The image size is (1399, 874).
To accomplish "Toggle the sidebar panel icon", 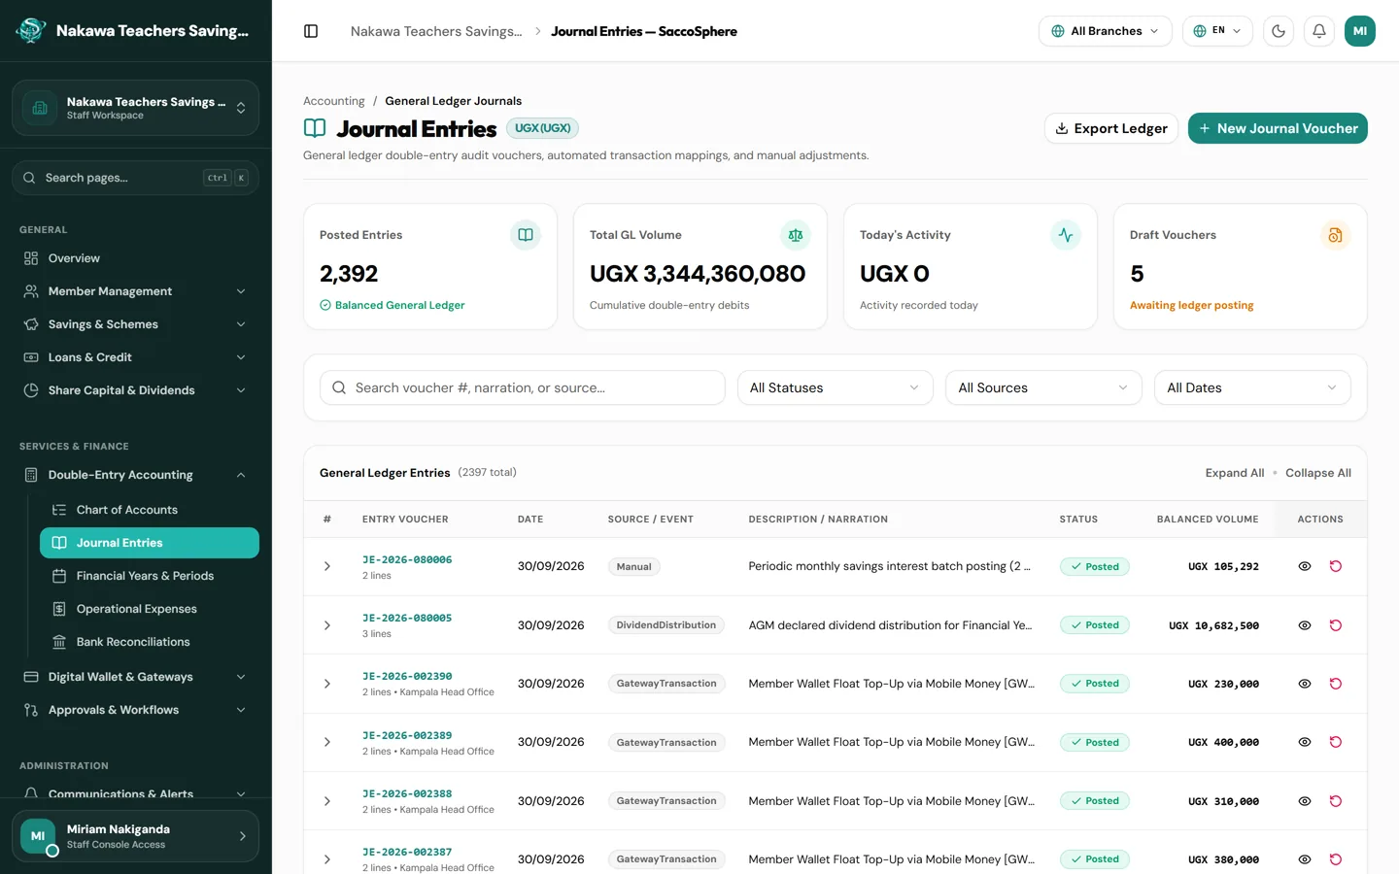I will pos(311,31).
